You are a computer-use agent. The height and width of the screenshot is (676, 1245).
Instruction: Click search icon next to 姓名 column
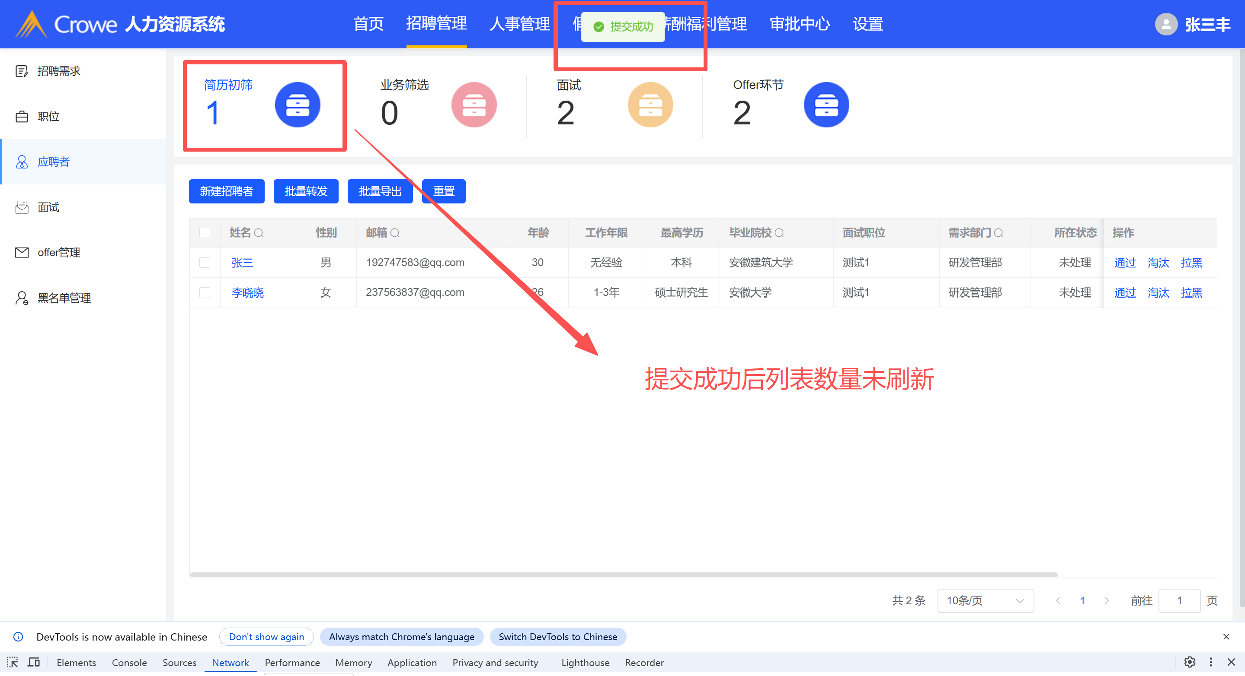[259, 233]
